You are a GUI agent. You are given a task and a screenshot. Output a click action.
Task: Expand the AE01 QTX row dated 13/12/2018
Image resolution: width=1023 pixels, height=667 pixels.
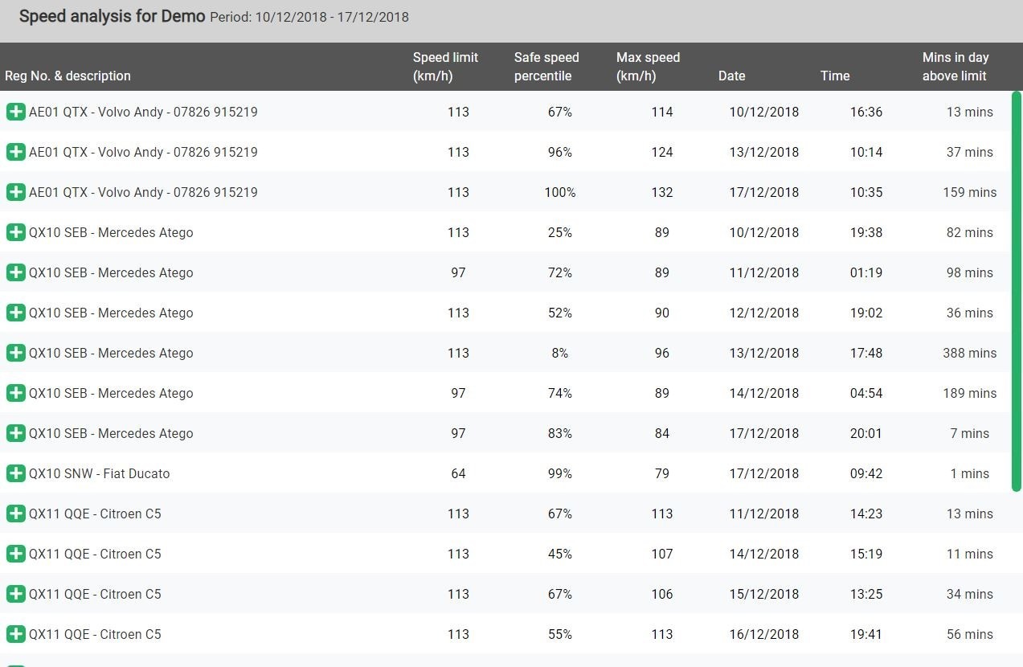[x=15, y=152]
